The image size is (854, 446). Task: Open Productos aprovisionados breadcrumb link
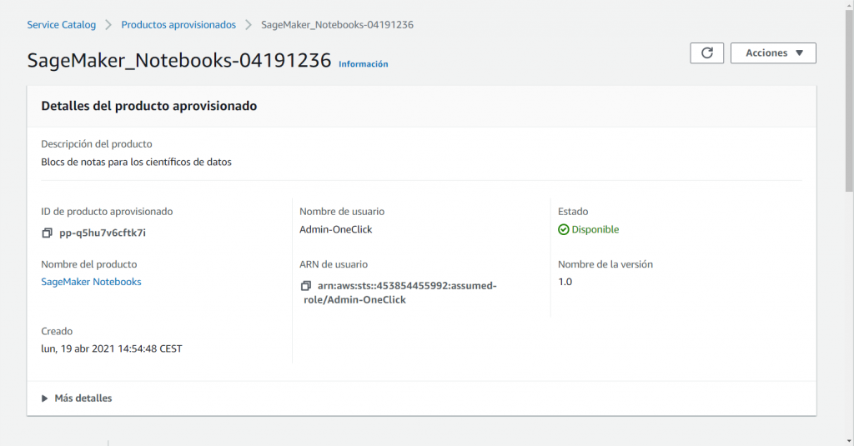(x=178, y=24)
